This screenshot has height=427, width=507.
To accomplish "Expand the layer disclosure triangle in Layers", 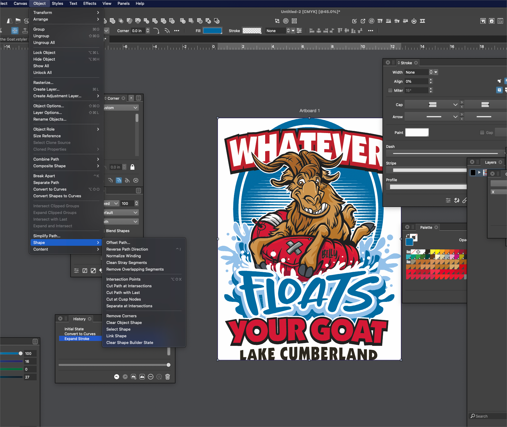I will (x=479, y=172).
